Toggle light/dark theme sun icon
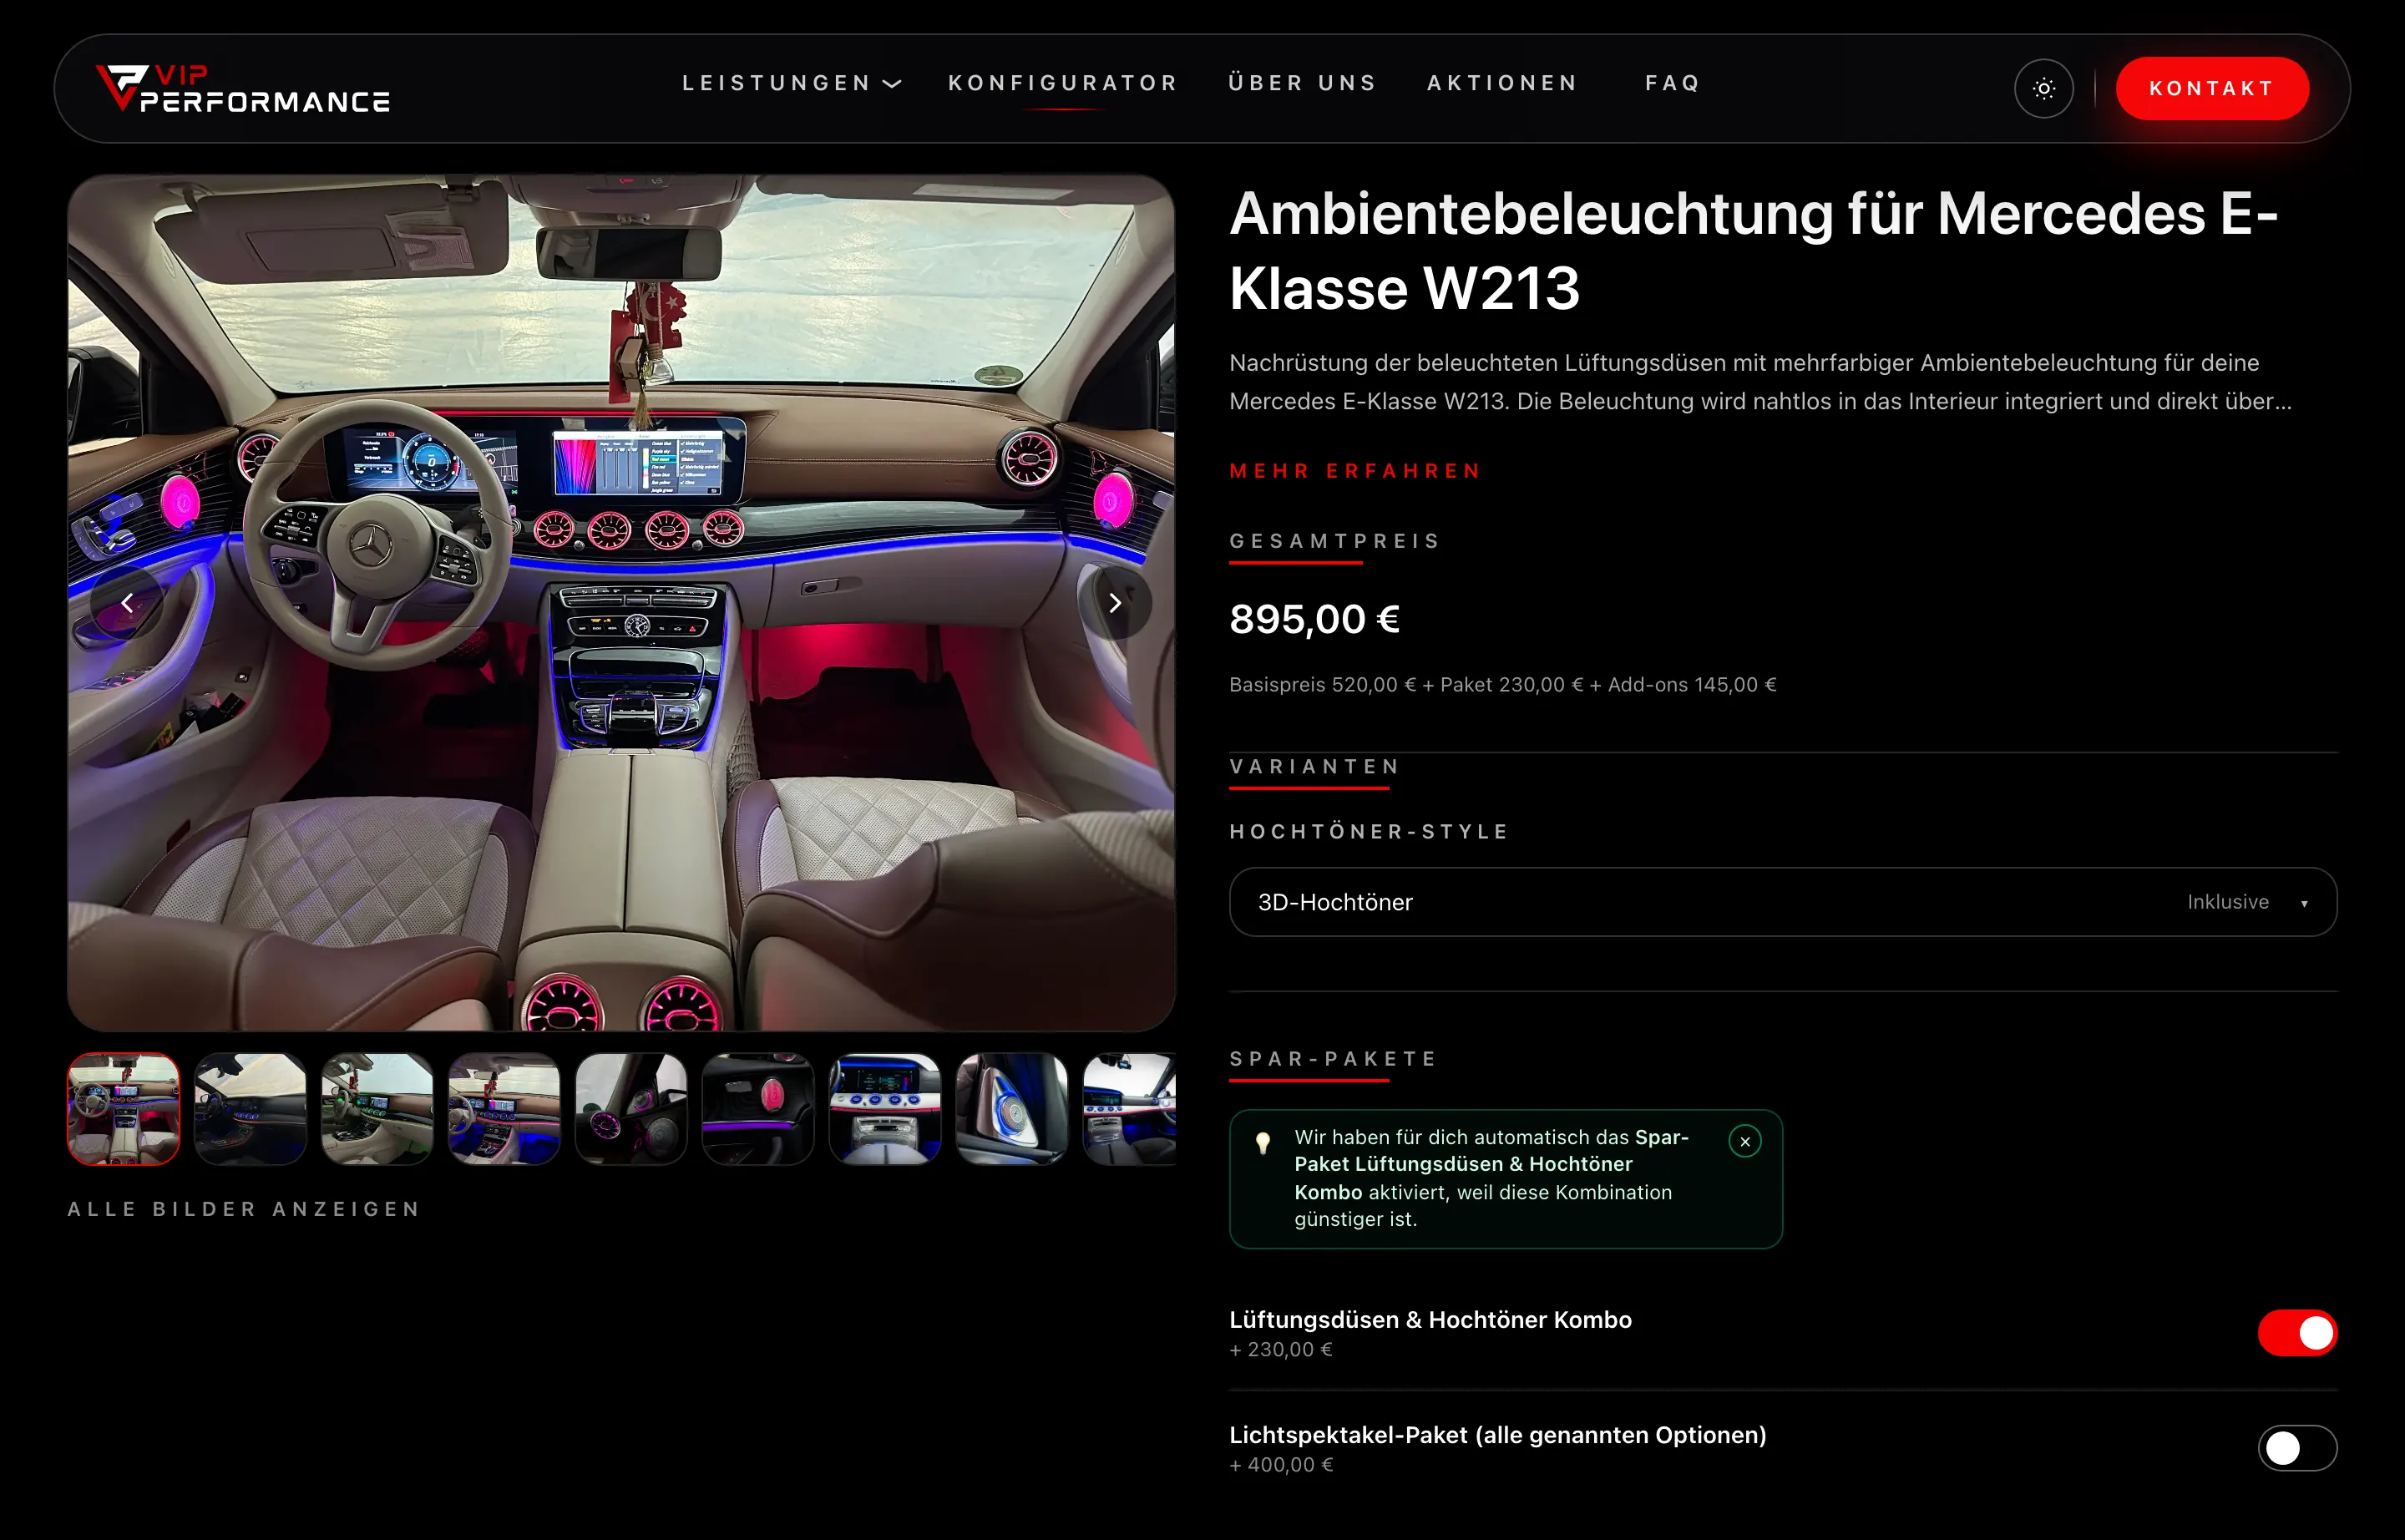 tap(2043, 88)
